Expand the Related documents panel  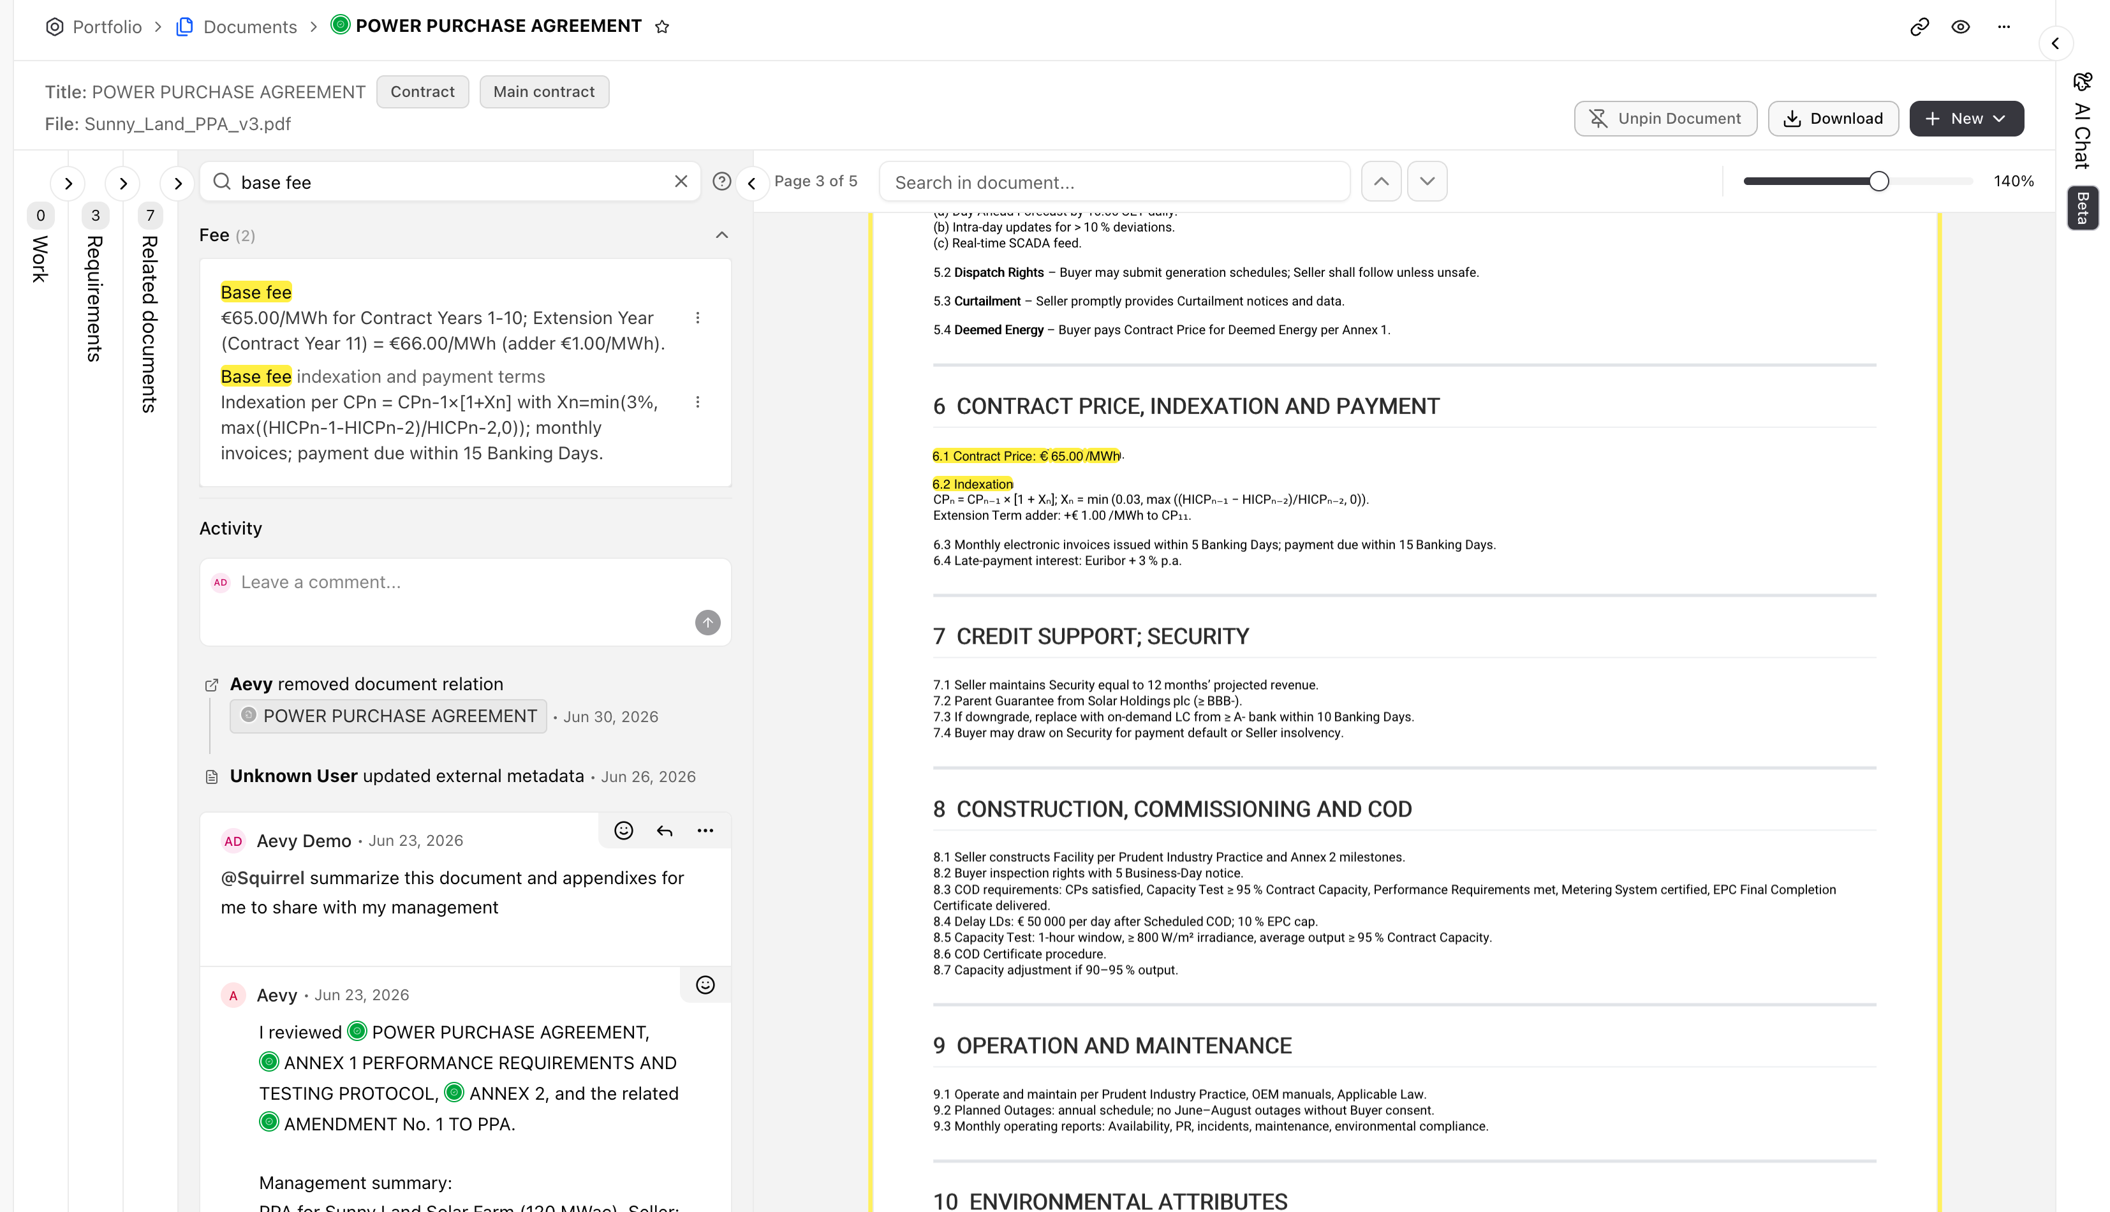(x=177, y=183)
